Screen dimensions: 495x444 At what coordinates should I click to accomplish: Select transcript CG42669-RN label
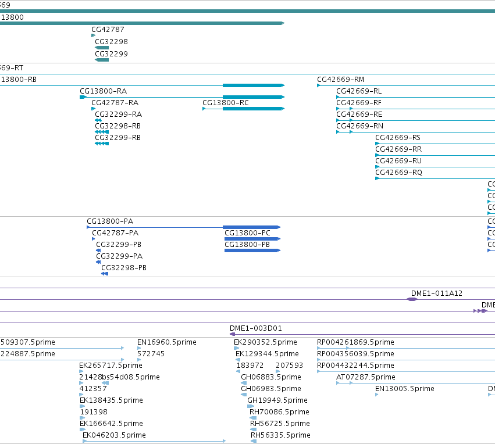pos(360,126)
